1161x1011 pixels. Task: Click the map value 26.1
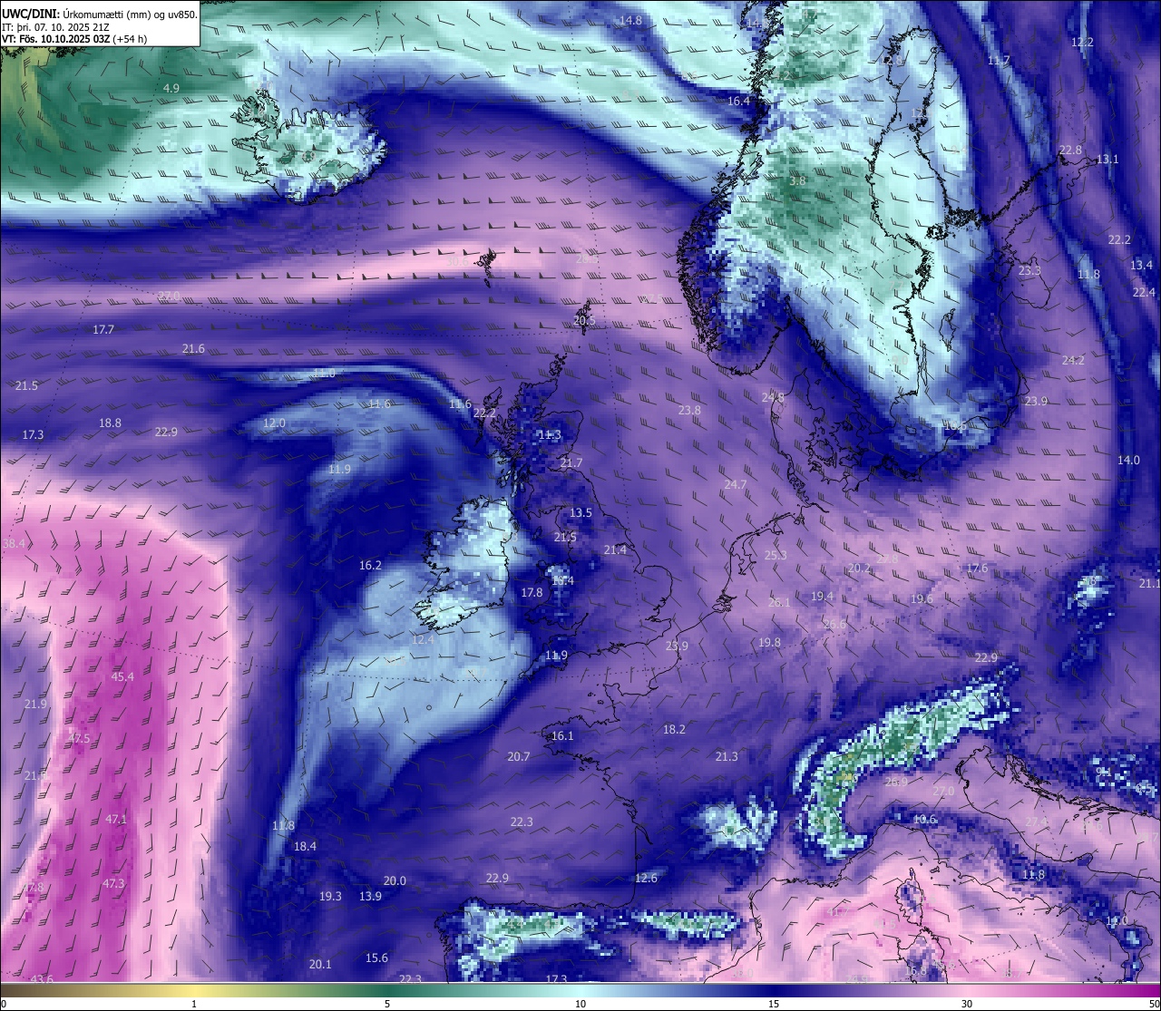779,601
